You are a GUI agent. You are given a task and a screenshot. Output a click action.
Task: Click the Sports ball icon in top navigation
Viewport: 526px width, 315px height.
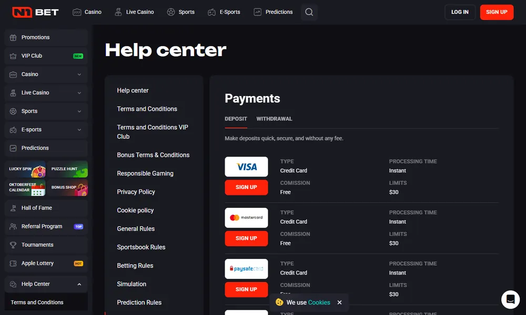(x=171, y=12)
